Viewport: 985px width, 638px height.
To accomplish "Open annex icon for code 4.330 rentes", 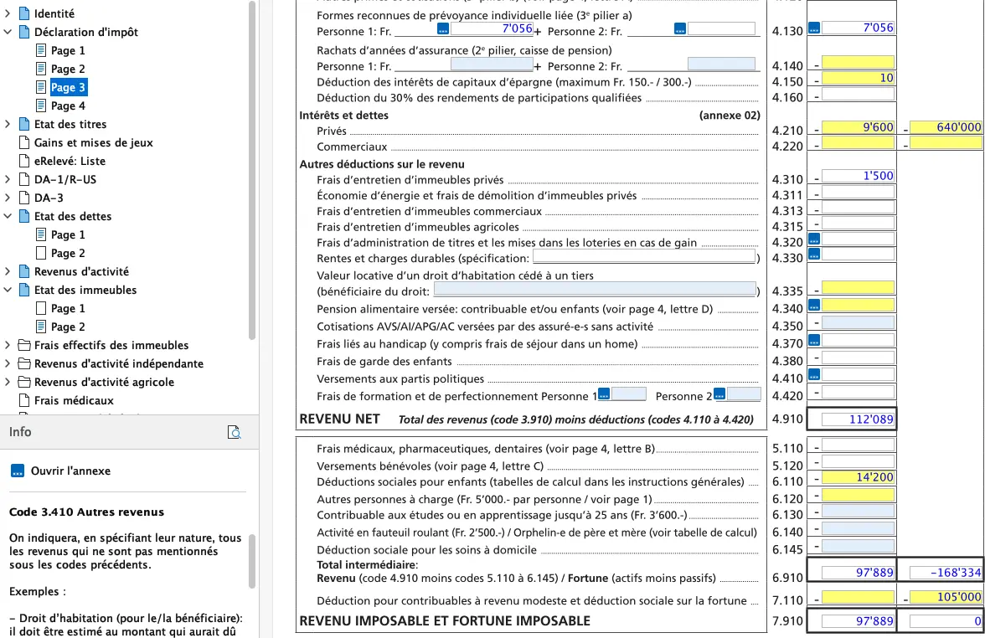I will pyautogui.click(x=814, y=255).
